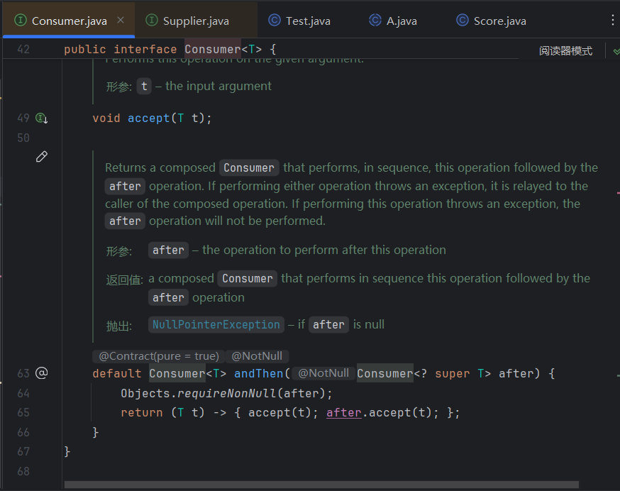Click the interface icon on Supplier.java tab
The width and height of the screenshot is (620, 491).
coord(151,20)
